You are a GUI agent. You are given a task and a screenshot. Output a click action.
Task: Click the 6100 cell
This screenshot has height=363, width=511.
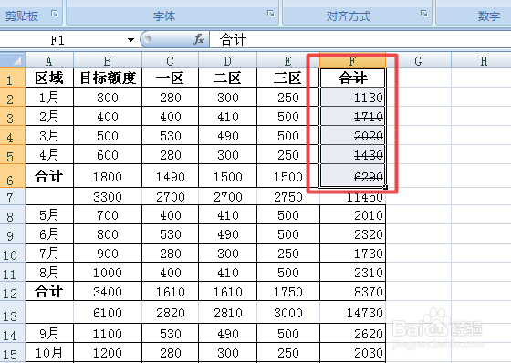[108, 312]
